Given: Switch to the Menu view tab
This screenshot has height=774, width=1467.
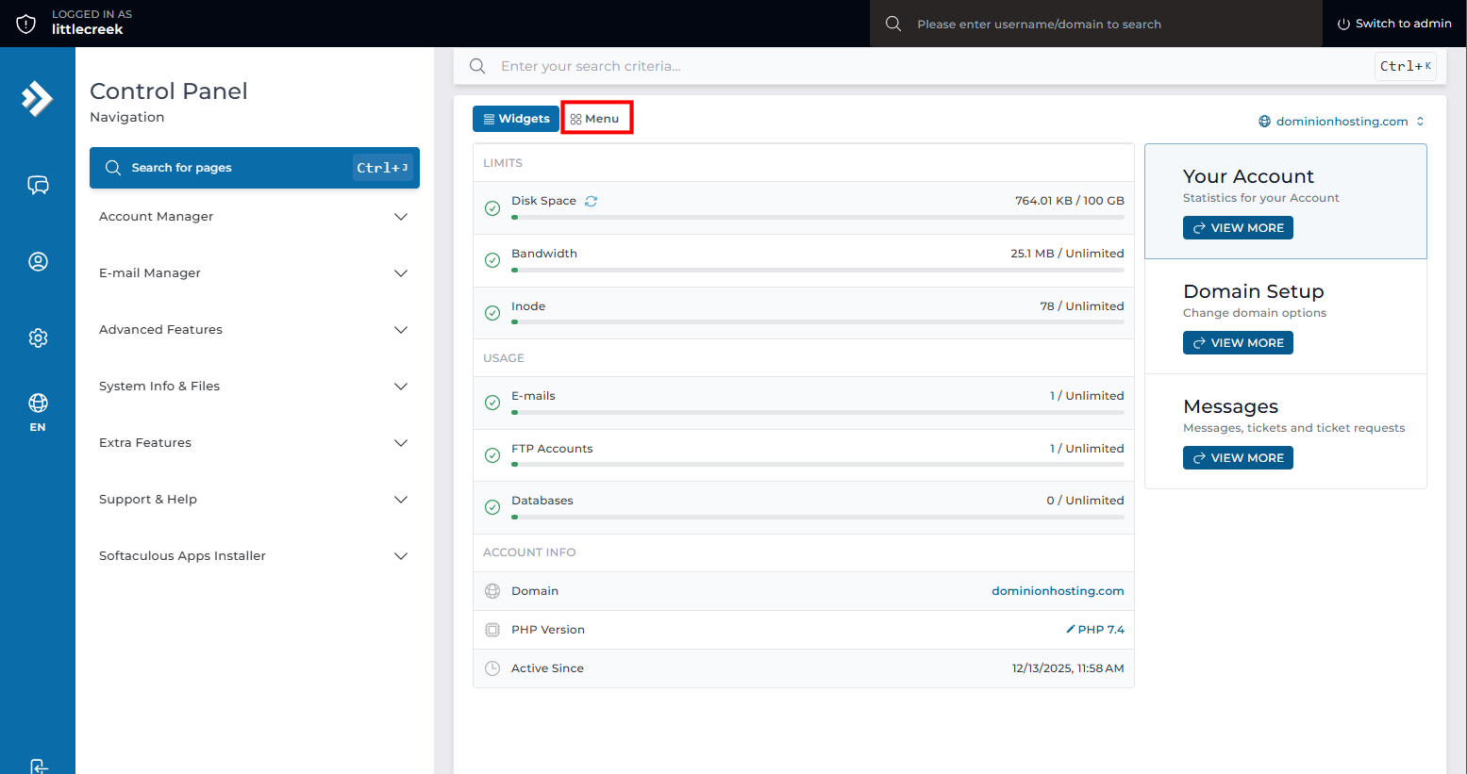Looking at the screenshot, I should 595,119.
